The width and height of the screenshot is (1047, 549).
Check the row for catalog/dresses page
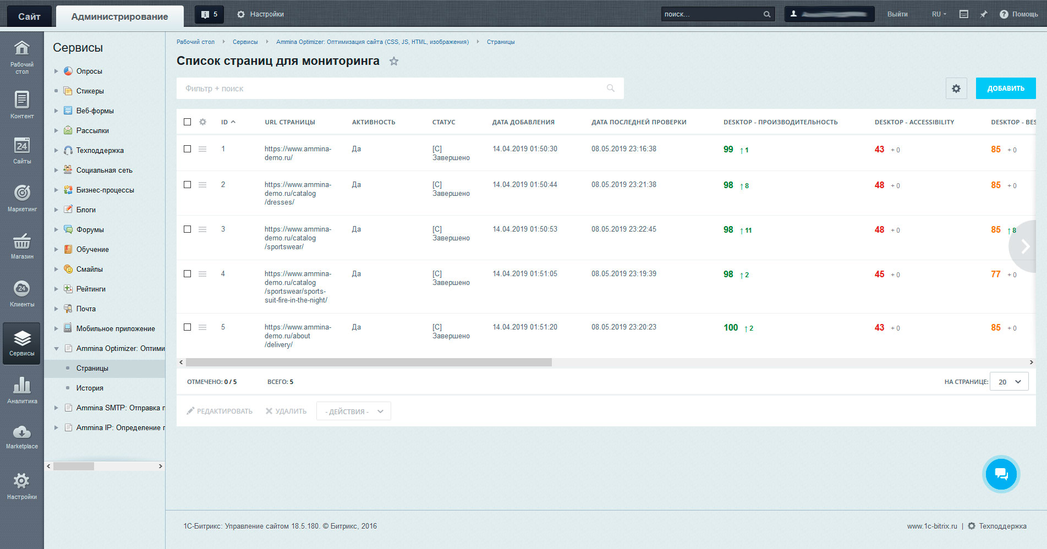pos(187,185)
